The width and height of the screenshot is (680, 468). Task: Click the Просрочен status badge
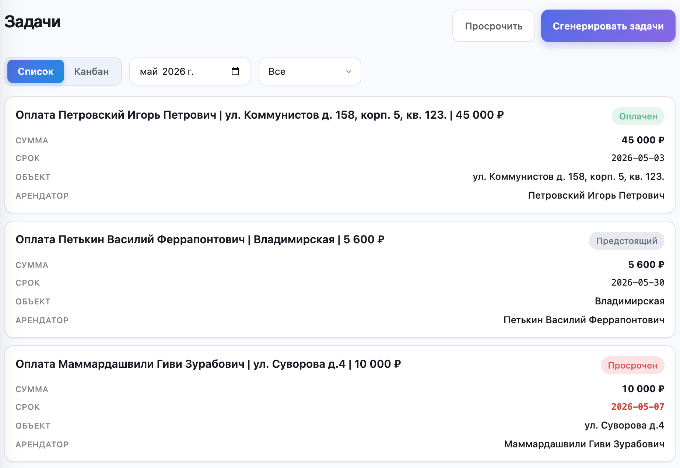[632, 366]
